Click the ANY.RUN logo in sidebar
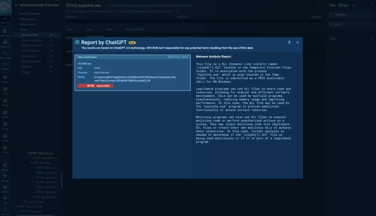This screenshot has height=216, width=376. [5, 6]
